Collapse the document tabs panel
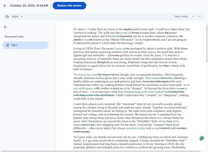The width and height of the screenshot is (208, 152). [x=6, y=27]
